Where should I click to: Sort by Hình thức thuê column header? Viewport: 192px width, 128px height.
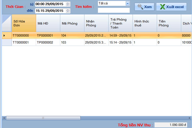tap(145, 23)
